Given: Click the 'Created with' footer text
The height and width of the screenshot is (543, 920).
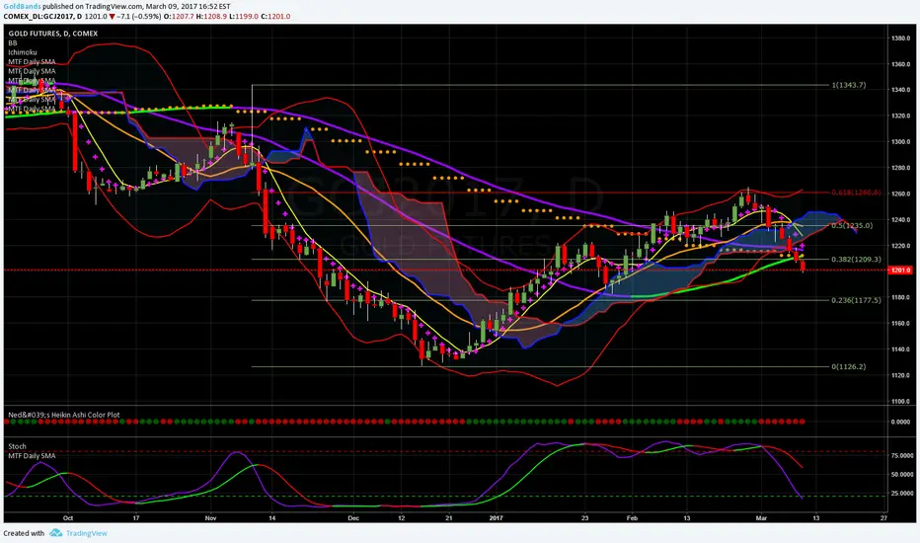Looking at the screenshot, I should tap(24, 533).
